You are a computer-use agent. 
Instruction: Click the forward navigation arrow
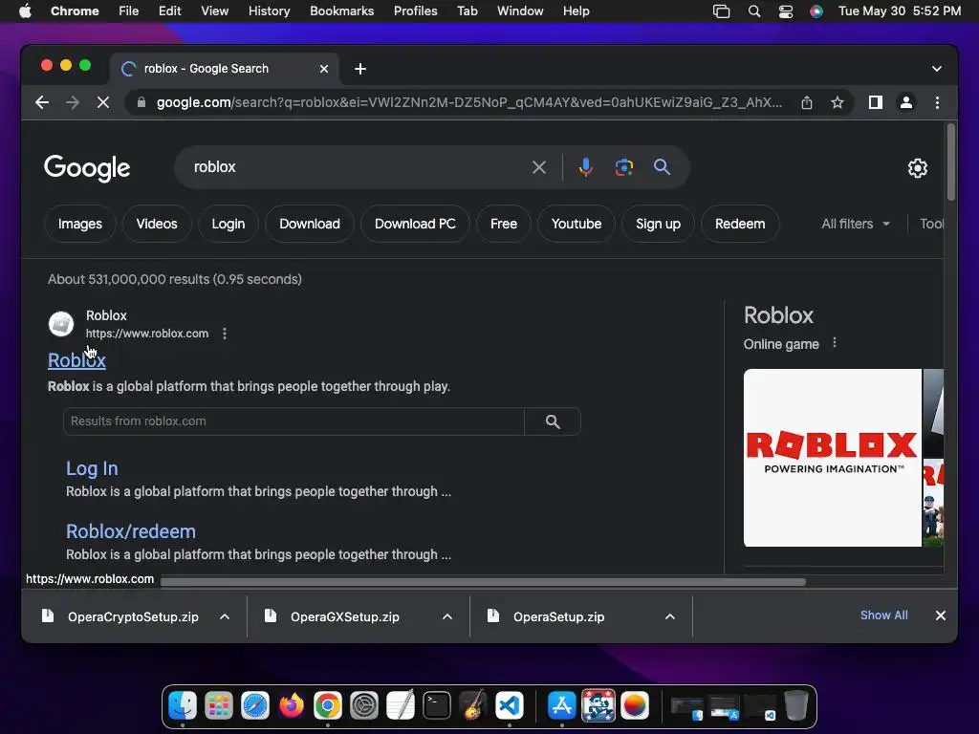pyautogui.click(x=73, y=102)
